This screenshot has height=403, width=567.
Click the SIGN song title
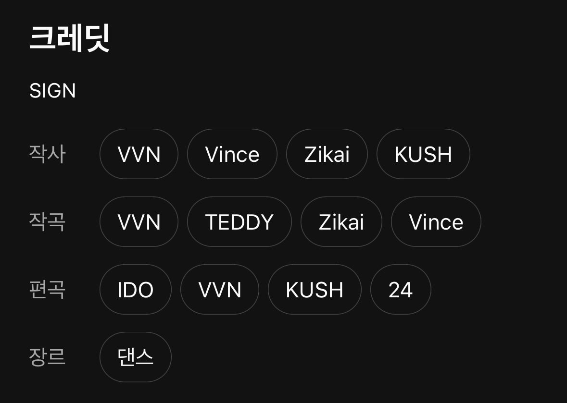click(x=52, y=91)
